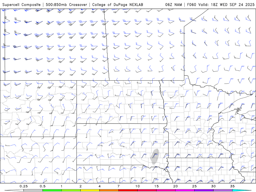Click the colorbar label 4
This screenshot has width=256, height=192.
pos(100,186)
